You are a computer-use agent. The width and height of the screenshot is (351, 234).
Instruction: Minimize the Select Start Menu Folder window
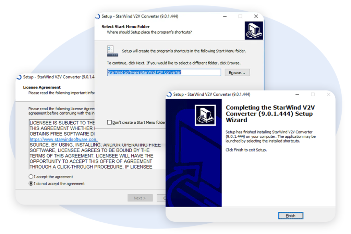click(x=225, y=16)
